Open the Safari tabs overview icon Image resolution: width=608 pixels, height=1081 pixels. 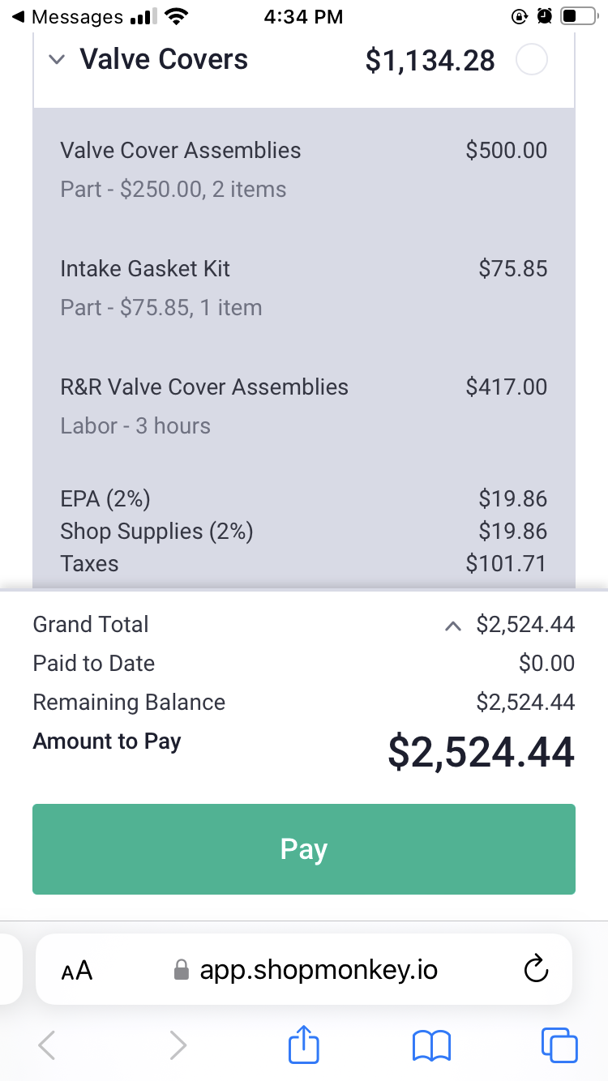[559, 1045]
